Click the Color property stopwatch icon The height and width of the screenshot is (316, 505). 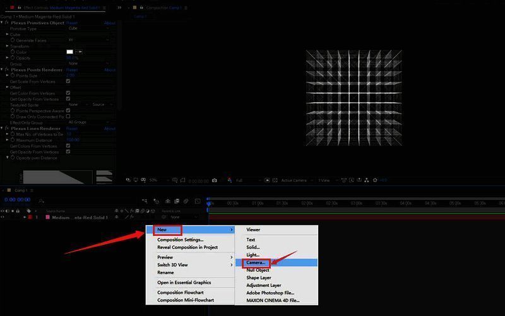[x=13, y=52]
